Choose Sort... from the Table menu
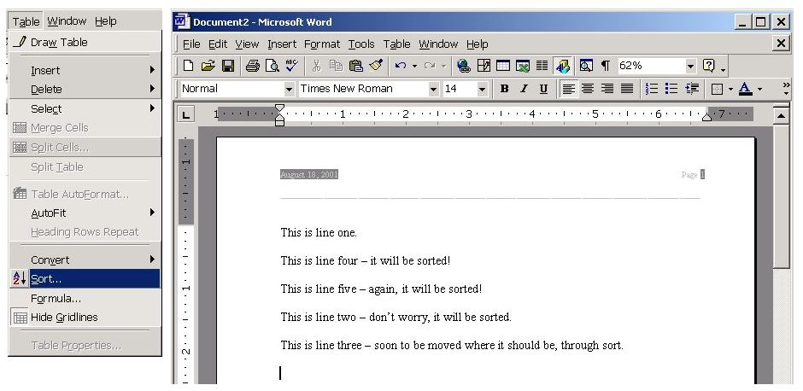The height and width of the screenshot is (391, 803). coord(46,278)
